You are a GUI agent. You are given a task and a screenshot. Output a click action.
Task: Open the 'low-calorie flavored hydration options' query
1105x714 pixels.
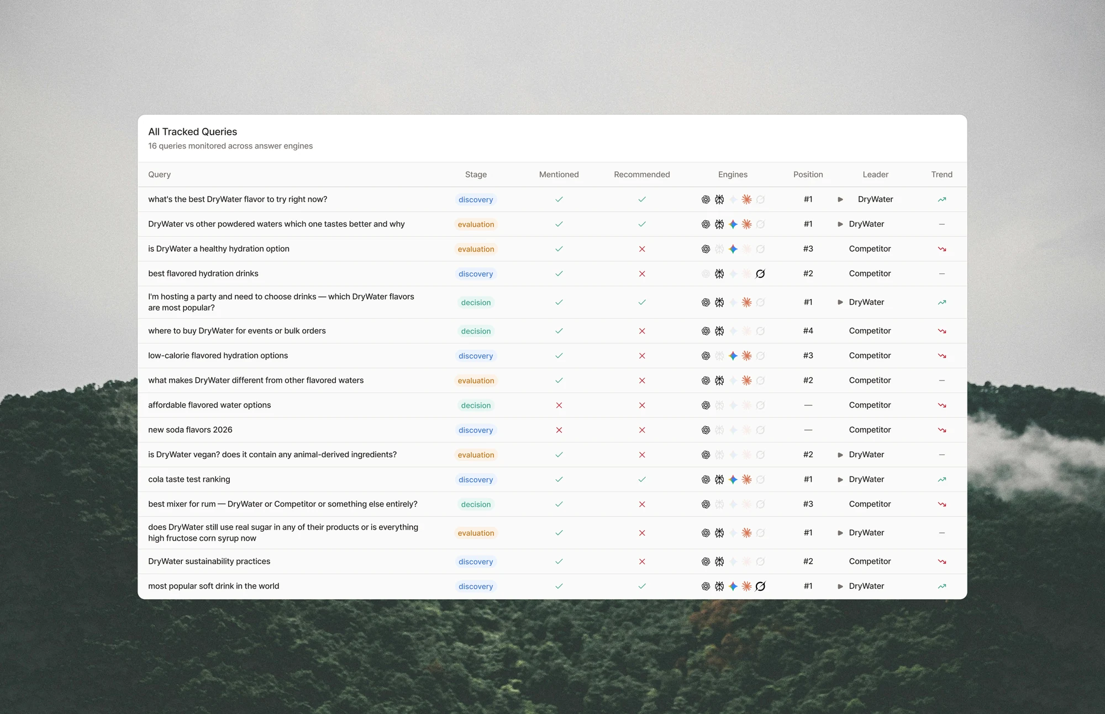[x=218, y=356]
